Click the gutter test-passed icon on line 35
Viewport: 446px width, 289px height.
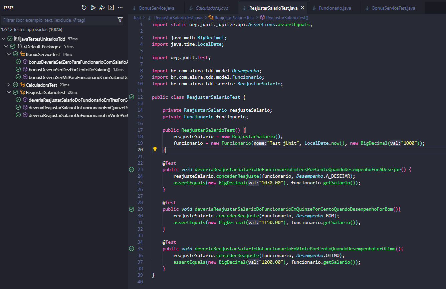click(132, 249)
